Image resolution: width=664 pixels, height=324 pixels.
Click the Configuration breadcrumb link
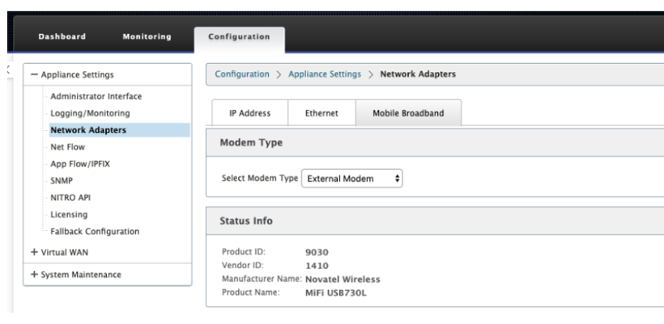[242, 74]
